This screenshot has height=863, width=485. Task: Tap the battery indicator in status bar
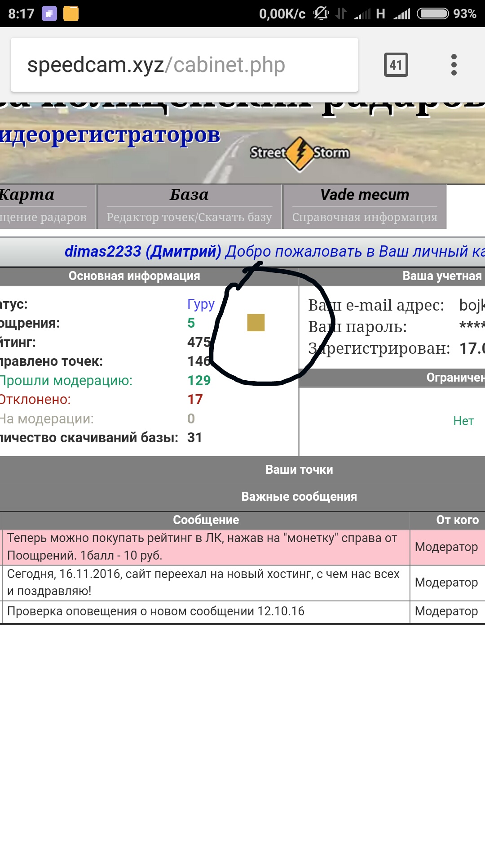tap(432, 13)
